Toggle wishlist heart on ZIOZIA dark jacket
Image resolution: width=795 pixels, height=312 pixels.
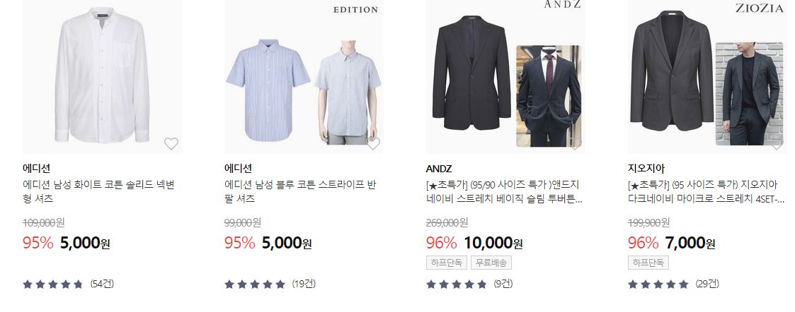click(777, 145)
